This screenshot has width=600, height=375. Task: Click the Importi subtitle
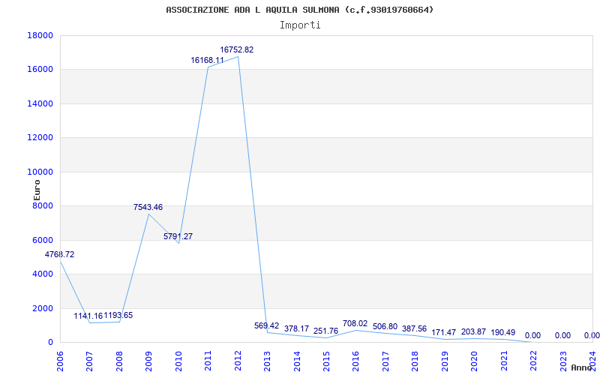pos(300,25)
